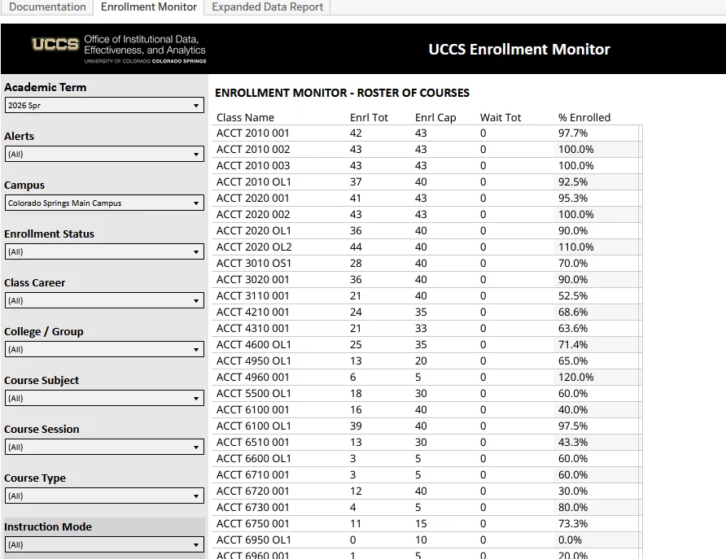Sort by the Enrl Tot column header
726x559 pixels.
point(369,116)
